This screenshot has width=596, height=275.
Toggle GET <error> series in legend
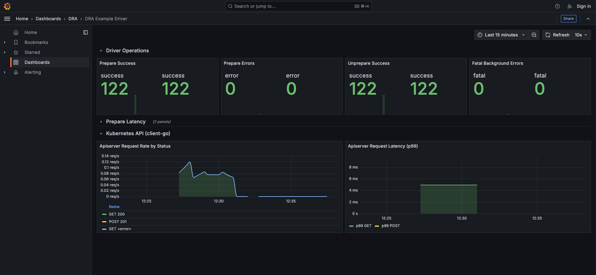120,229
